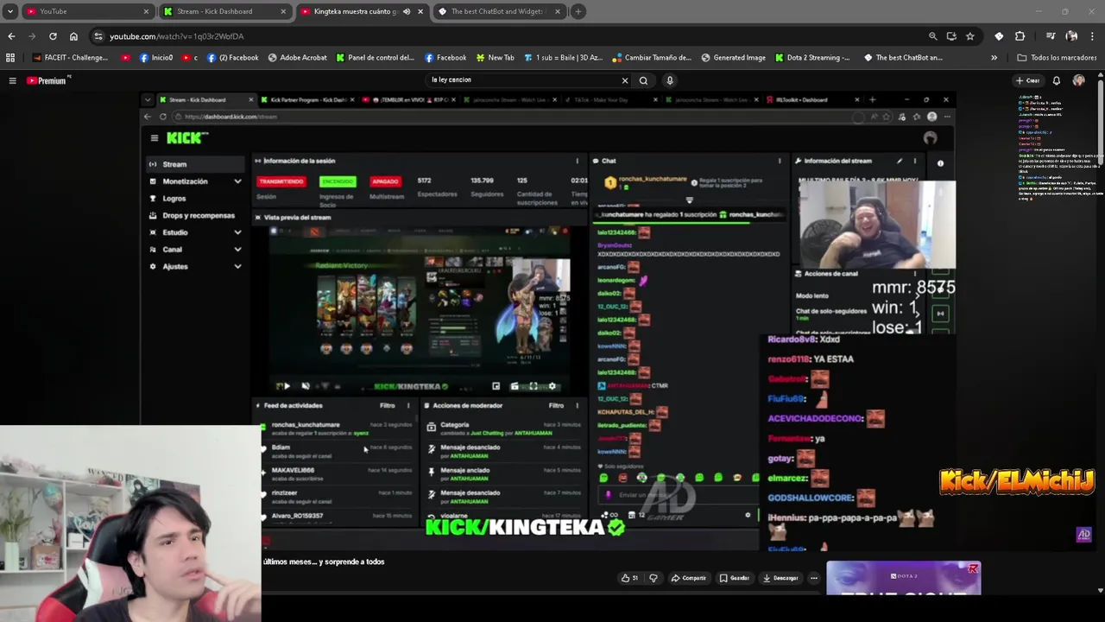Open the YouTube notifications bell
The width and height of the screenshot is (1105, 622).
1056,80
